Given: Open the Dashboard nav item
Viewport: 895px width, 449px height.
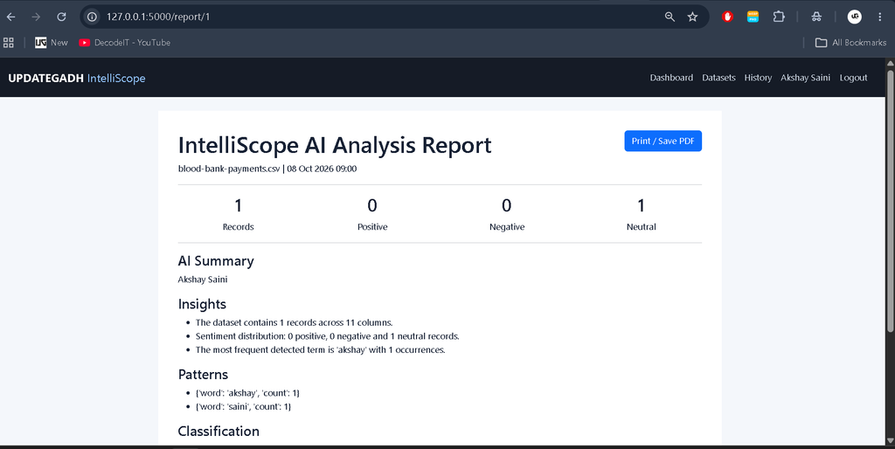Looking at the screenshot, I should pos(671,78).
